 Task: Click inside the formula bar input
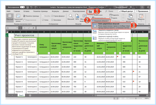pyautogui.click(x=92, y=28)
